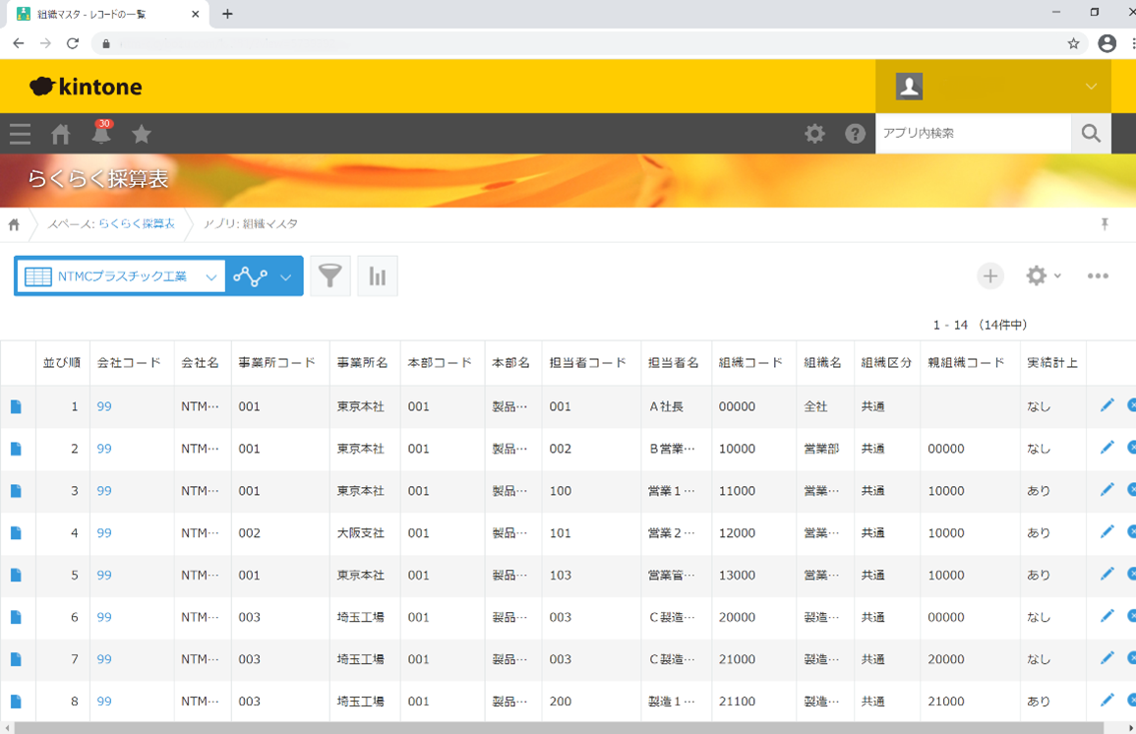Edit row 1 with pencil icon
This screenshot has height=734, width=1136.
click(1107, 405)
